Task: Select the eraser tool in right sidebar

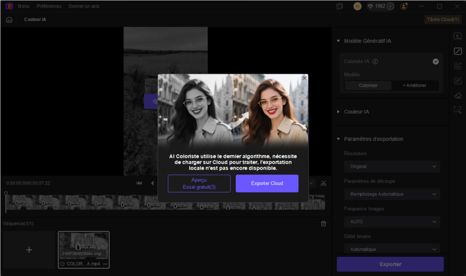Action: click(458, 95)
